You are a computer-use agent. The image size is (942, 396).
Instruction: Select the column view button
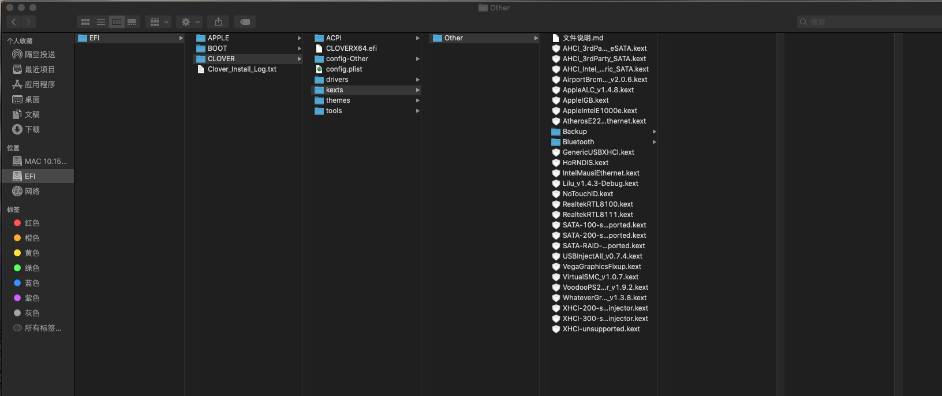tap(117, 22)
